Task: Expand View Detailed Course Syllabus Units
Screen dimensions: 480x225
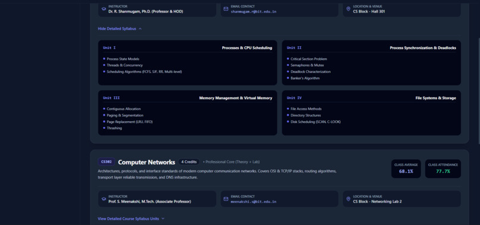Action: tap(131, 218)
